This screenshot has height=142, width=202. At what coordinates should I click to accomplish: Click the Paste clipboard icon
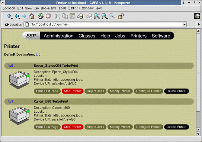(73, 16)
